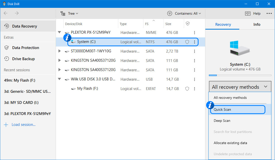Expand the ST3000DM007-1WY10G drive entry
This screenshot has width=275, height=160.
click(59, 51)
